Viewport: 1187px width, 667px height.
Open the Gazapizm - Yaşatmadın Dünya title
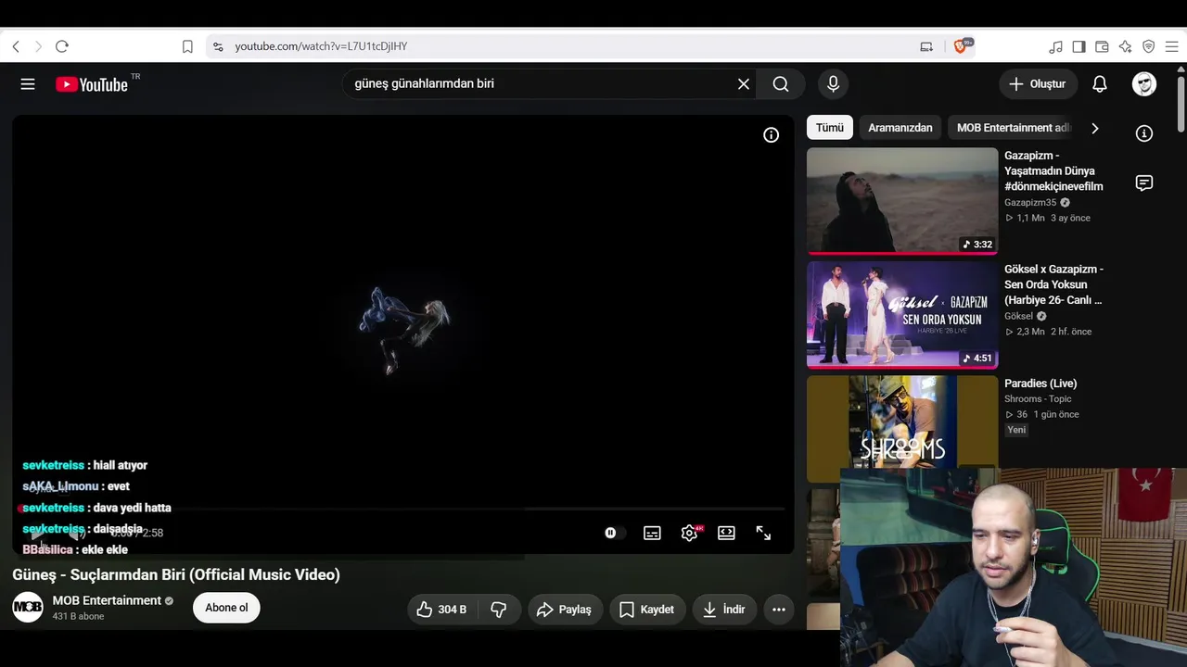[1053, 171]
